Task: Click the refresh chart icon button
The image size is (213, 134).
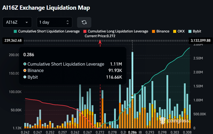Action: pyautogui.click(x=84, y=22)
